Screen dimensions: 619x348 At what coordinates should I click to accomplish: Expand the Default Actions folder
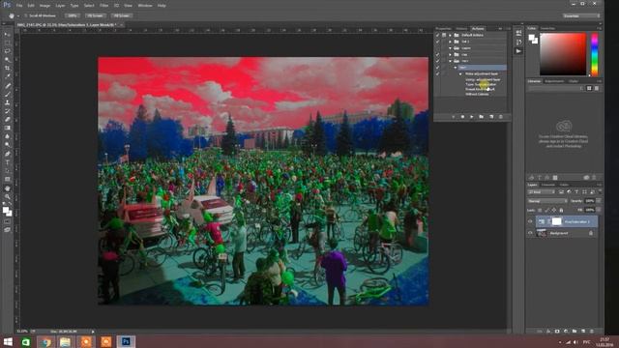(450, 35)
